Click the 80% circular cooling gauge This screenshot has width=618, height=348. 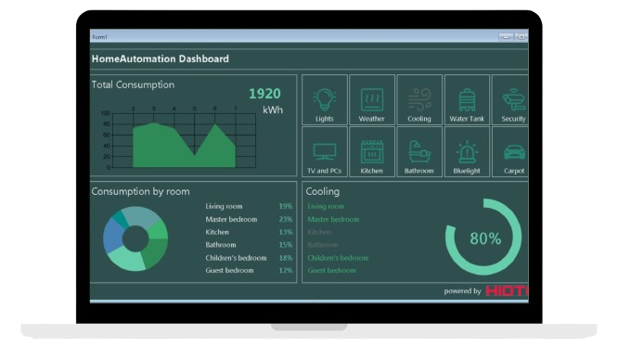[x=483, y=237]
